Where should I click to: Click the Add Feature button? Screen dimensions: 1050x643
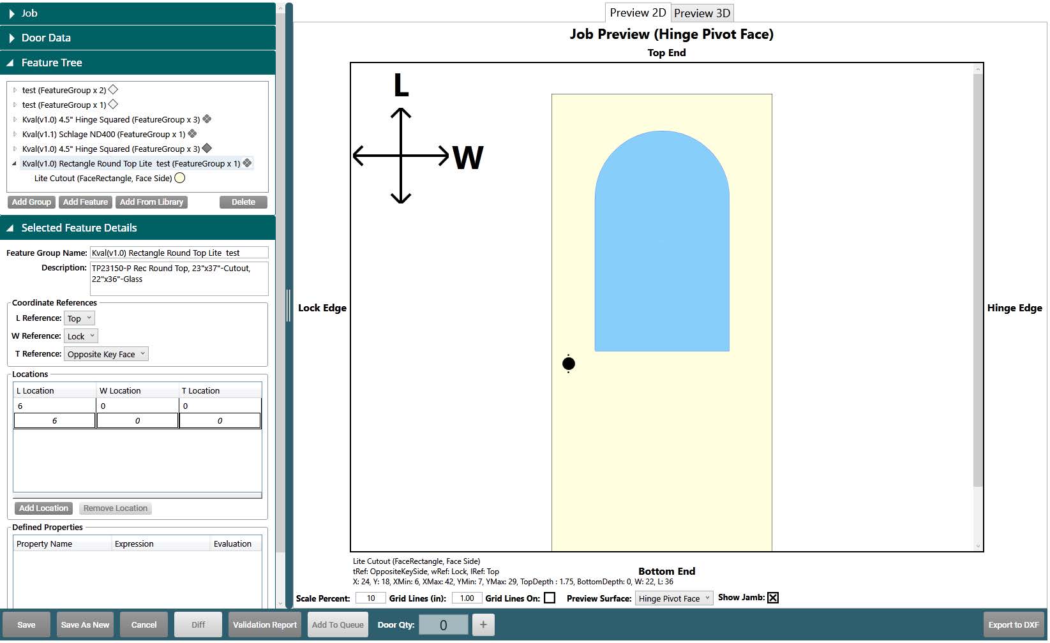point(86,202)
